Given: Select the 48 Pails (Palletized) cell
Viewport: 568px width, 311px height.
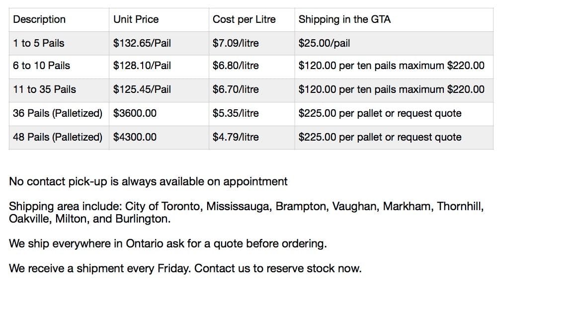Looking at the screenshot, I should point(58,137).
